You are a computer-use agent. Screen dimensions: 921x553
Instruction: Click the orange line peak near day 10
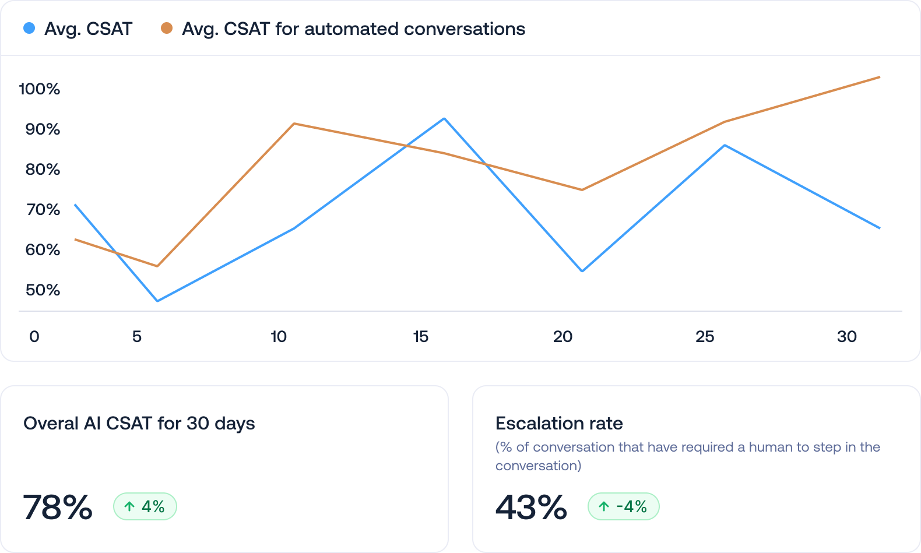coord(294,124)
